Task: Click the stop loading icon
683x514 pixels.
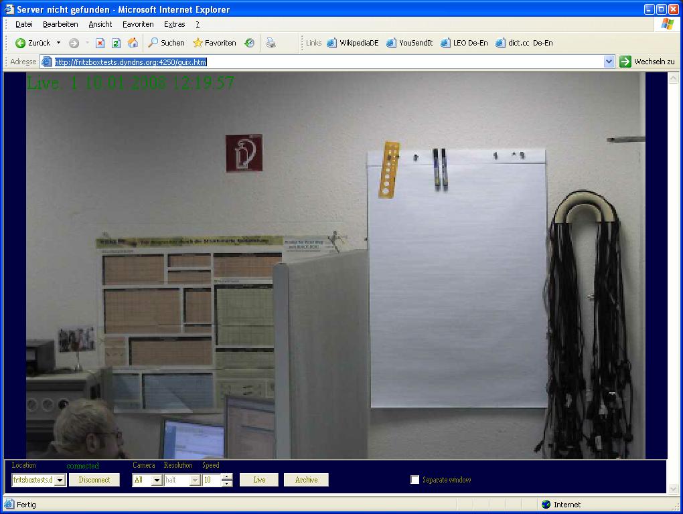Action: pyautogui.click(x=100, y=43)
